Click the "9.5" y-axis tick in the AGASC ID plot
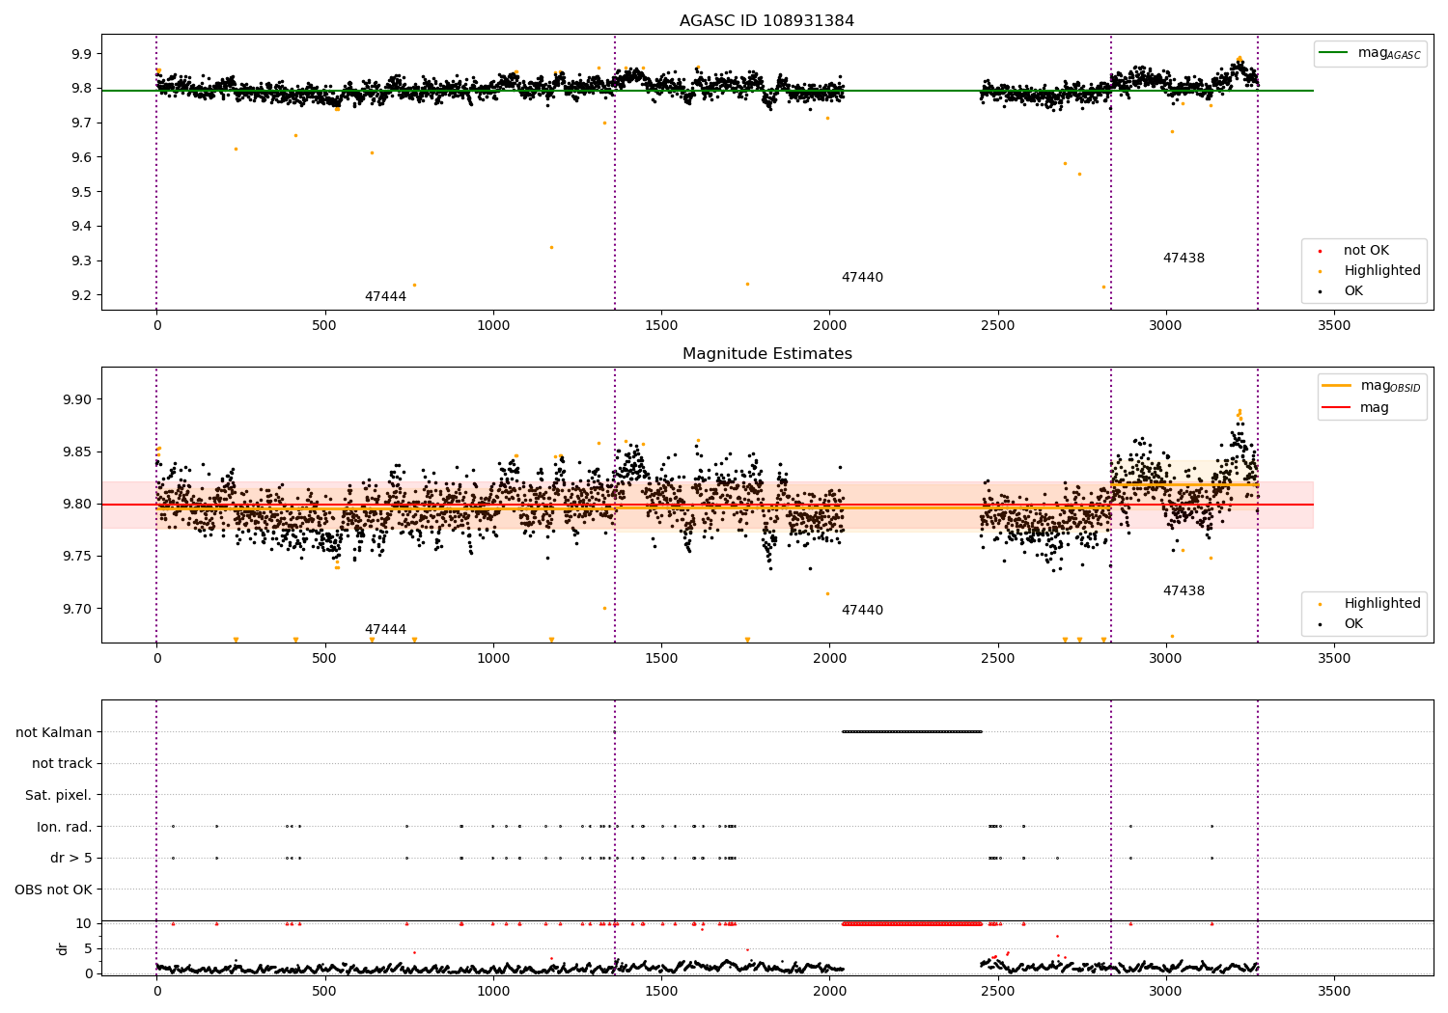This screenshot has width=1448, height=1013. coord(81,192)
